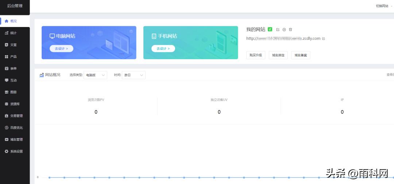The height and width of the screenshot is (184, 394).
Task: Click the database icon beside 资源库
Action: (x=7, y=104)
